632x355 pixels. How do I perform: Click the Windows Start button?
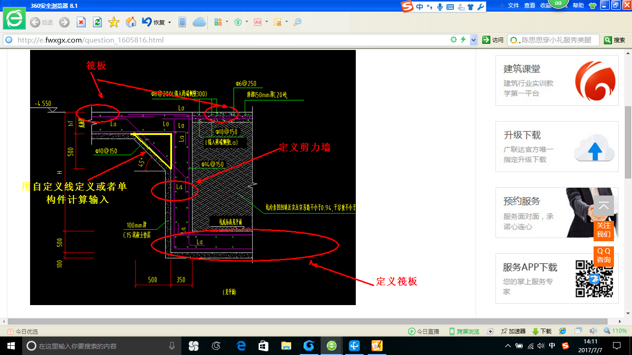pos(11,346)
